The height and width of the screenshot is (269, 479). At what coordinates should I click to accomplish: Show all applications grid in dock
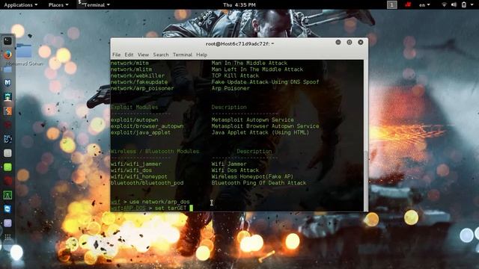7,237
